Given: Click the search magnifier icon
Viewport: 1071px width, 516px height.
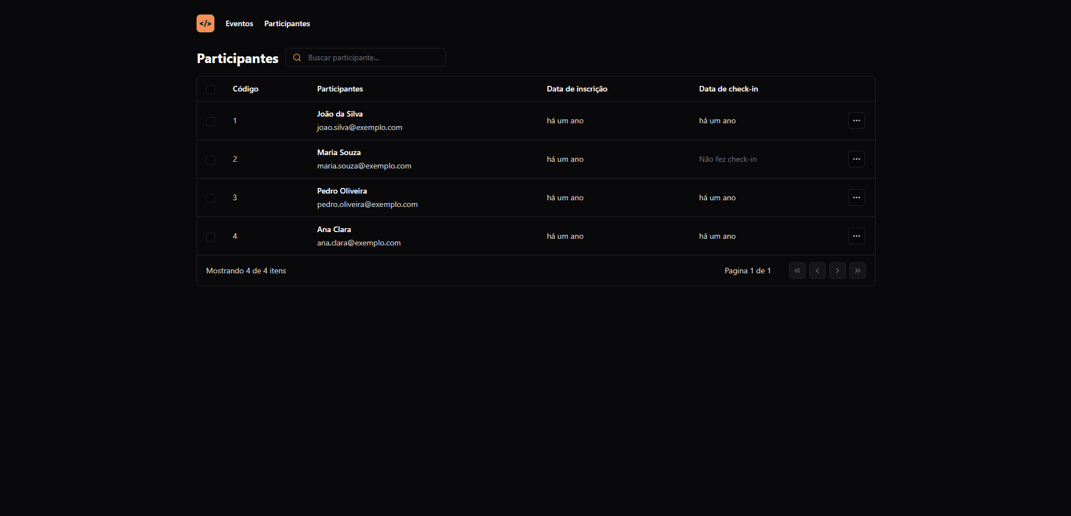Looking at the screenshot, I should pos(297,57).
